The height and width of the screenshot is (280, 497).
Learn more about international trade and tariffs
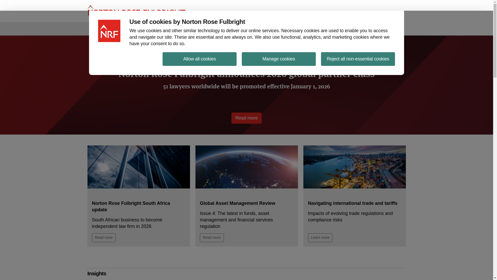pyautogui.click(x=320, y=237)
